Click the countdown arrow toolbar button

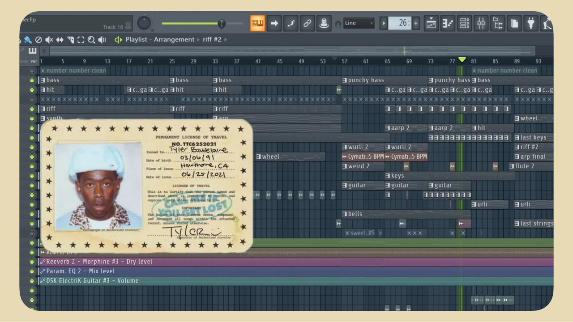click(274, 23)
